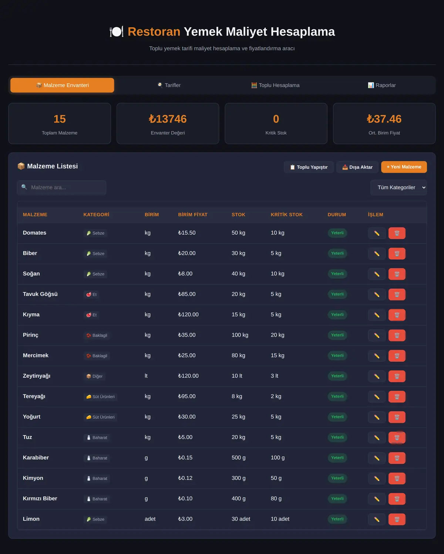This screenshot has height=554, width=444.
Task: Add ingredient with Yeni Malzeme button
Action: tap(404, 167)
